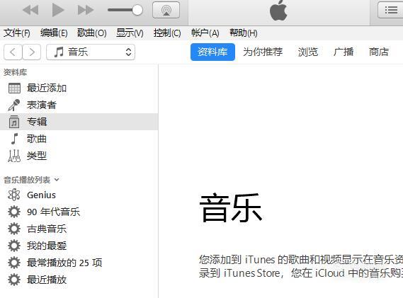Click the gear icon for 古典音乐
This screenshot has height=298, width=403.
pyautogui.click(x=14, y=229)
